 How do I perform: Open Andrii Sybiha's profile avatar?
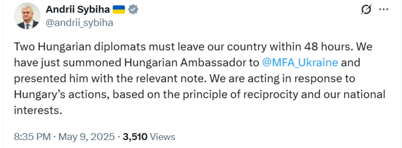27,17
